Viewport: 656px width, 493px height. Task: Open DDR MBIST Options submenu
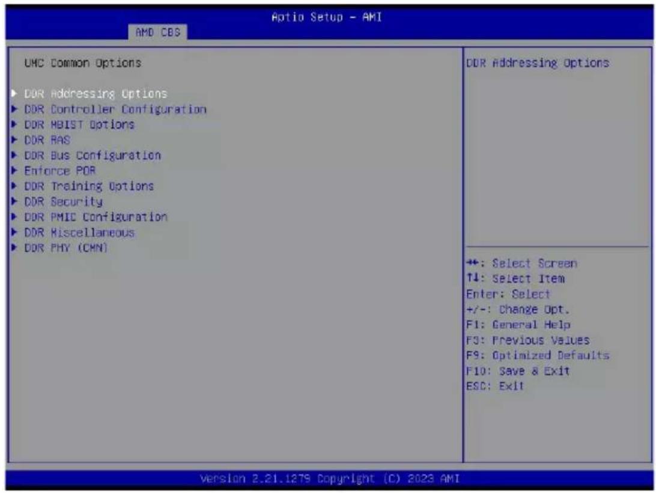point(79,124)
